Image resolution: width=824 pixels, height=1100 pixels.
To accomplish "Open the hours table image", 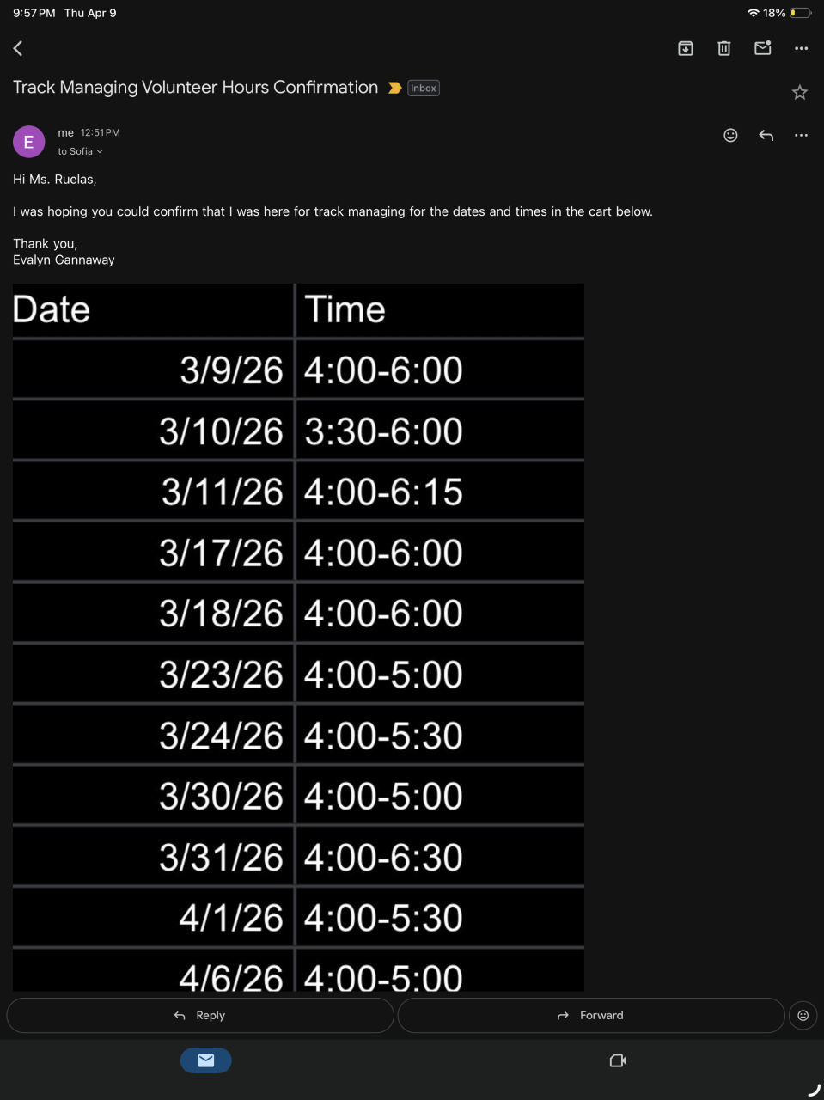I will pos(298,636).
